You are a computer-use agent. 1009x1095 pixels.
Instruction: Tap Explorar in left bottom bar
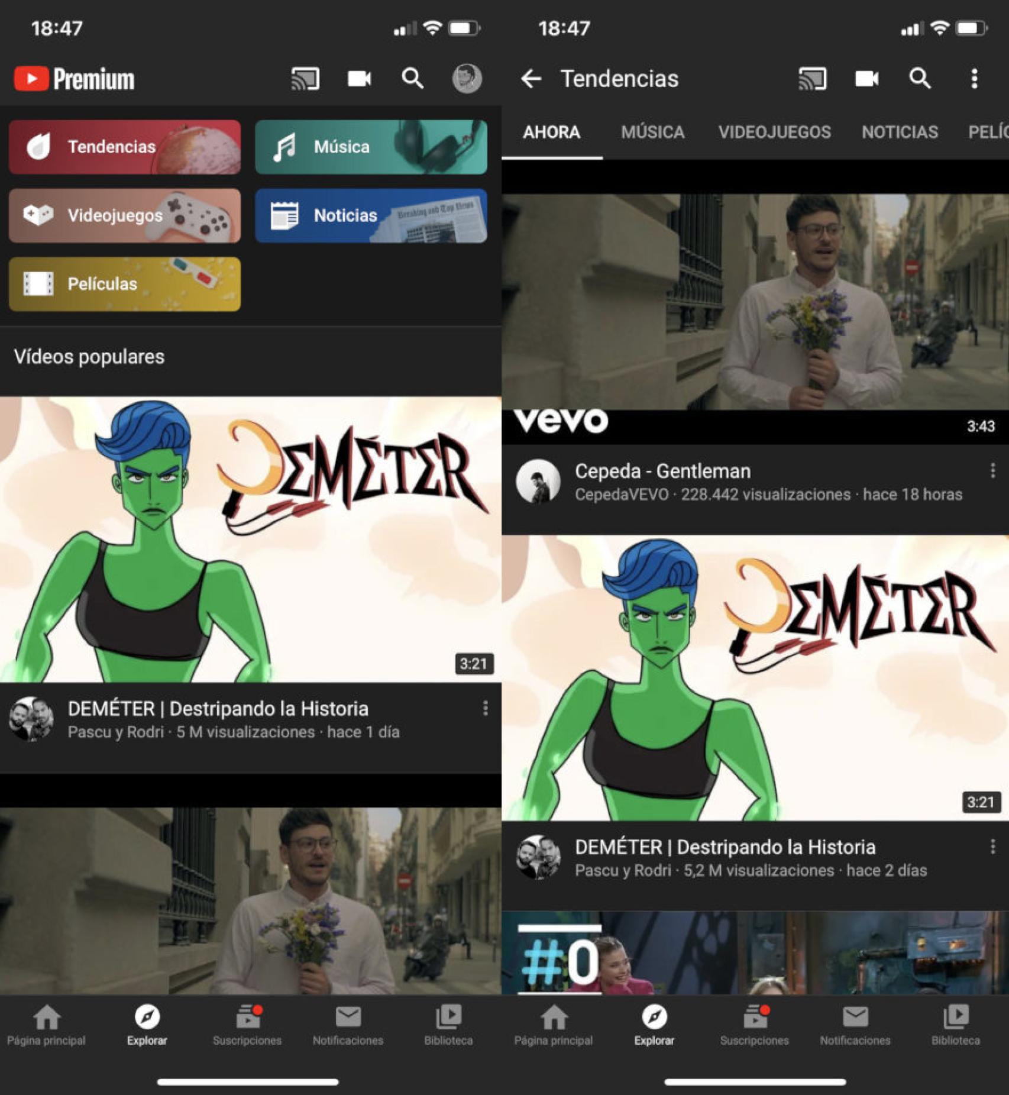[147, 1025]
